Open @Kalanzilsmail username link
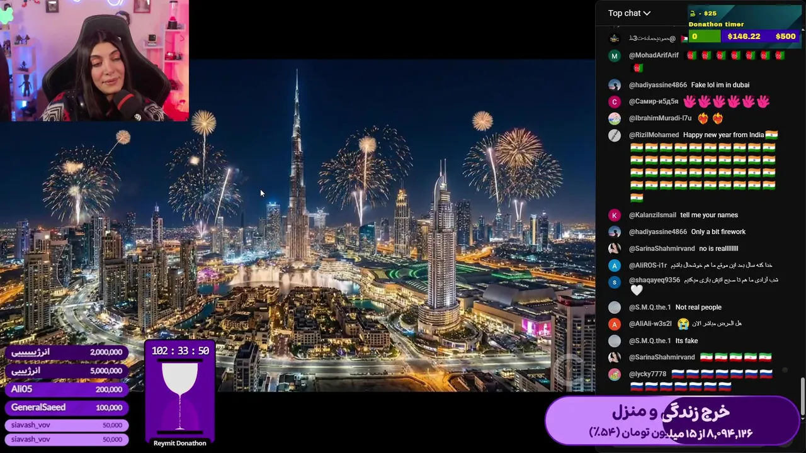806x453 pixels. (x=652, y=215)
